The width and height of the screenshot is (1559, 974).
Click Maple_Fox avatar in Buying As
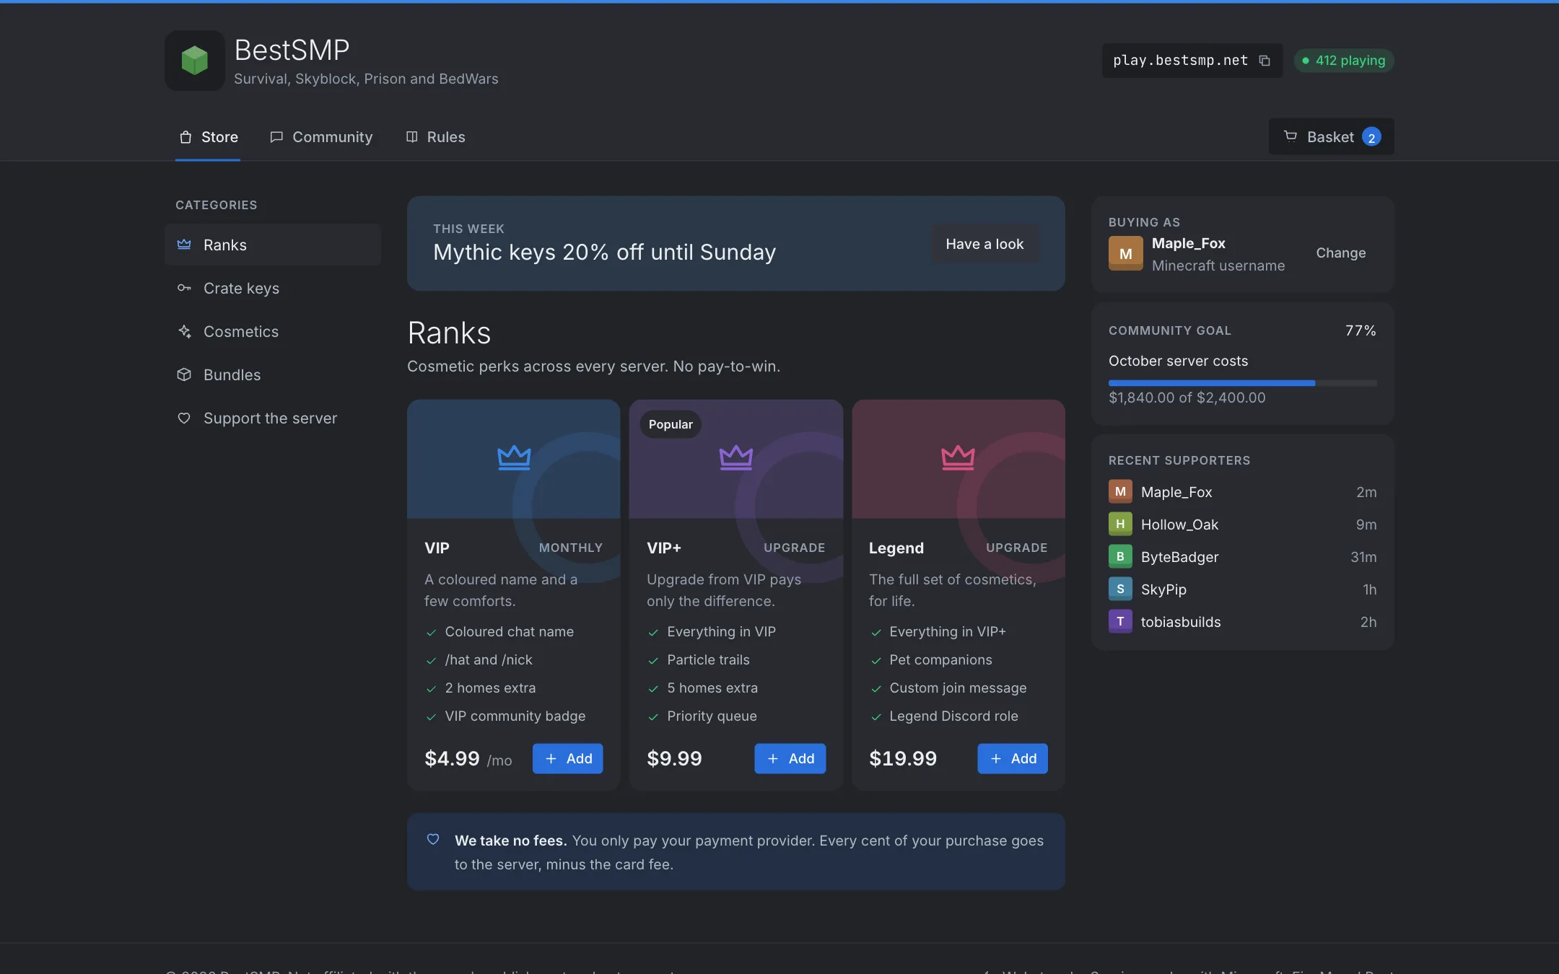pos(1125,253)
